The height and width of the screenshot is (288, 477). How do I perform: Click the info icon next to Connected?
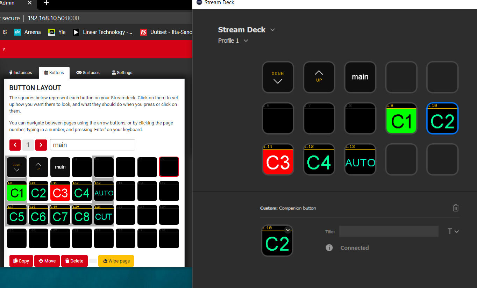(329, 247)
